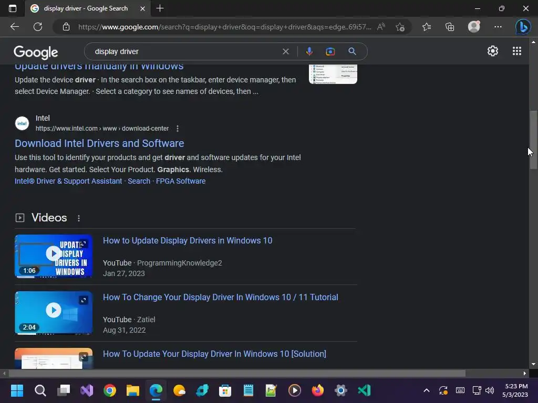538x403 pixels.
Task: Launch Firefox from taskbar
Action: point(318,390)
